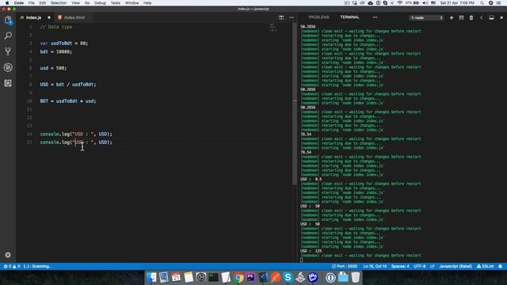Click the 'Scanning..' status bar item

tap(37, 266)
